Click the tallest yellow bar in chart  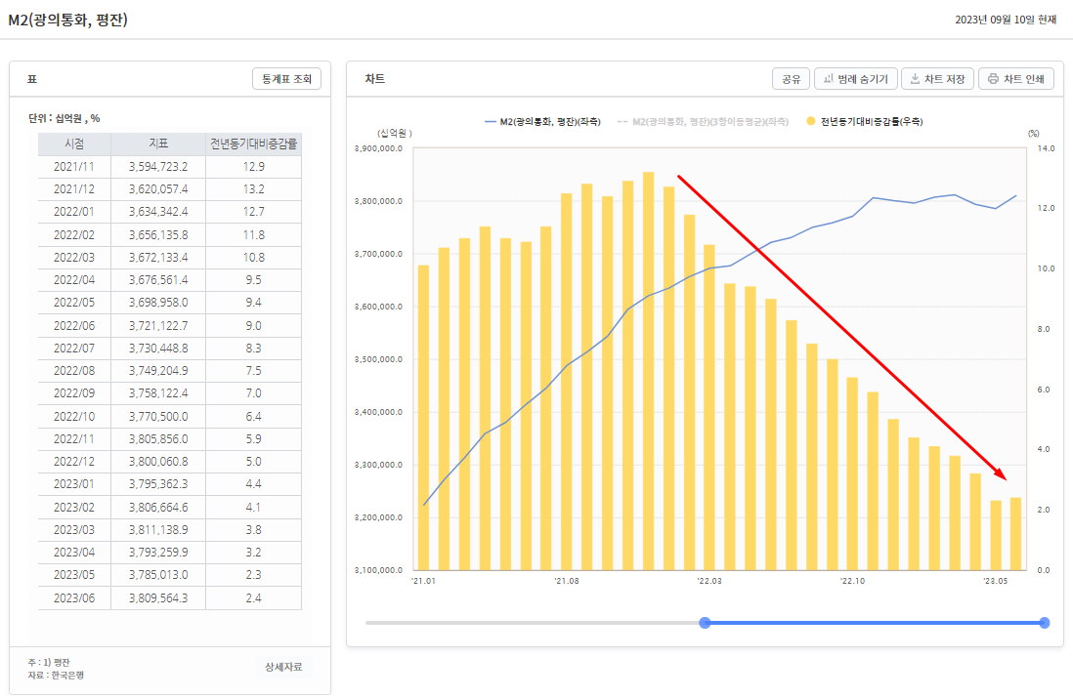648,371
